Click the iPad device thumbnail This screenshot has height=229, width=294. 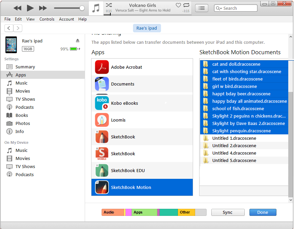(11, 45)
